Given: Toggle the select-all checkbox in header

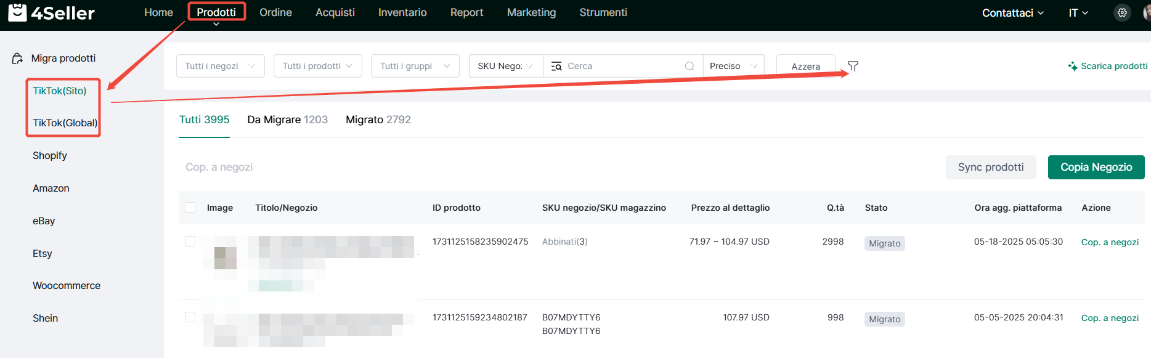Looking at the screenshot, I should pyautogui.click(x=190, y=208).
